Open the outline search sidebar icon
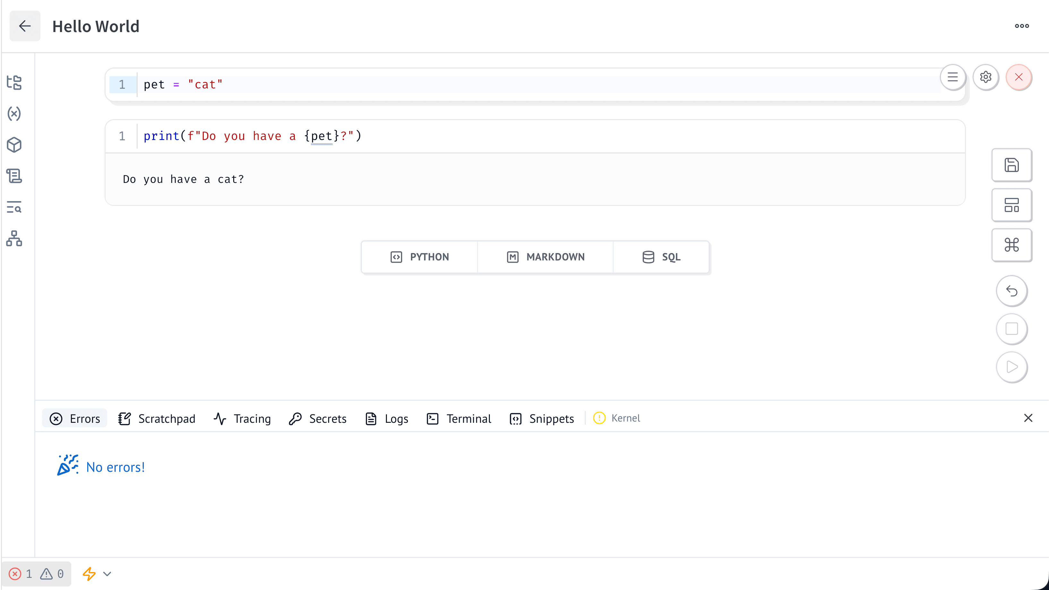This screenshot has height=590, width=1049. [x=14, y=207]
